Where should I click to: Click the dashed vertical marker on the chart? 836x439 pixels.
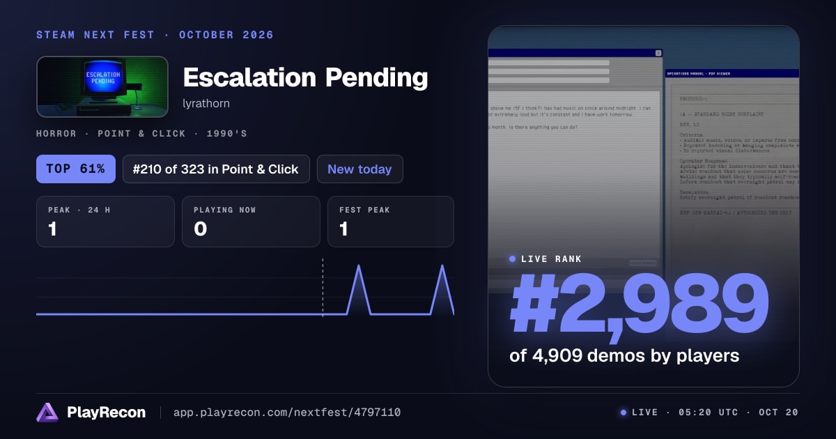click(x=323, y=287)
